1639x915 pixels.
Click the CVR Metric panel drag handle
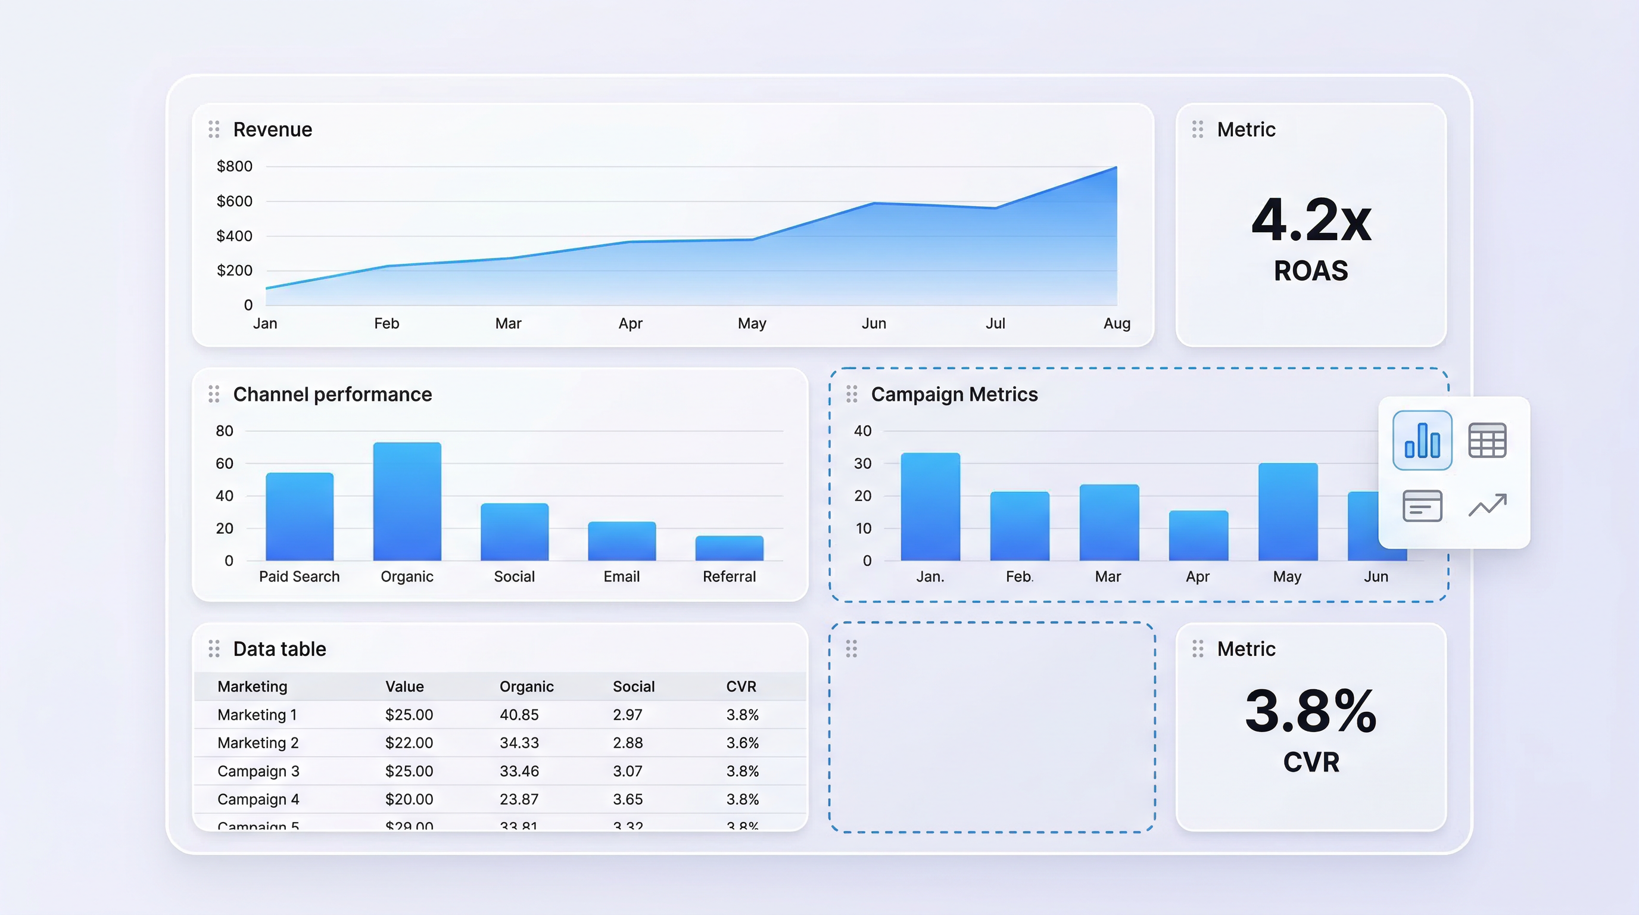1198,649
